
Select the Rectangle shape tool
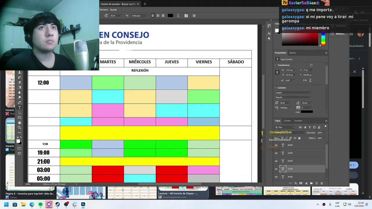pyautogui.click(x=20, y=118)
